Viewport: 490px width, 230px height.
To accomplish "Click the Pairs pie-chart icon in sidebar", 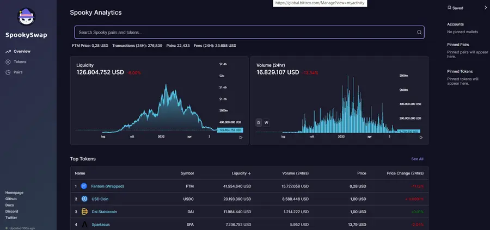I will (8, 72).
